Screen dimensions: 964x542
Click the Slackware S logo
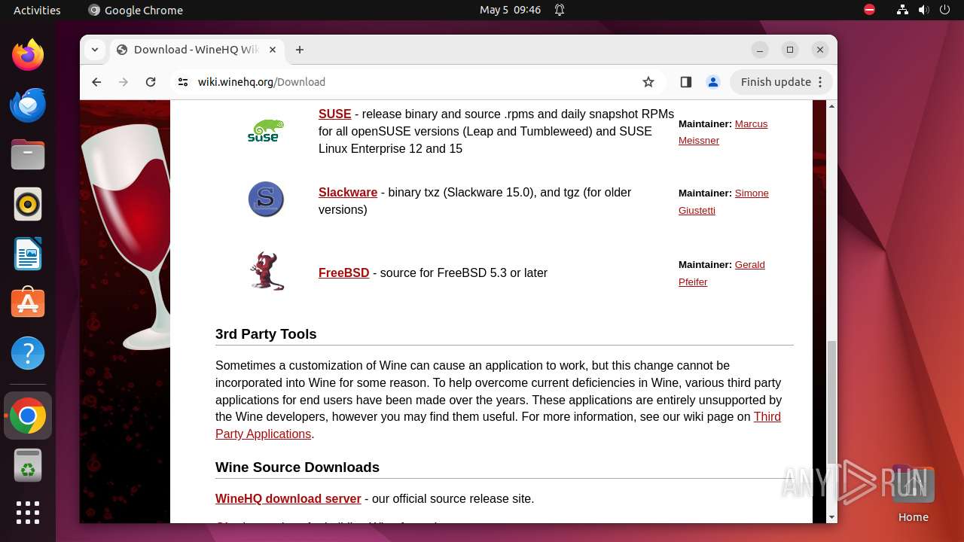pyautogui.click(x=266, y=199)
